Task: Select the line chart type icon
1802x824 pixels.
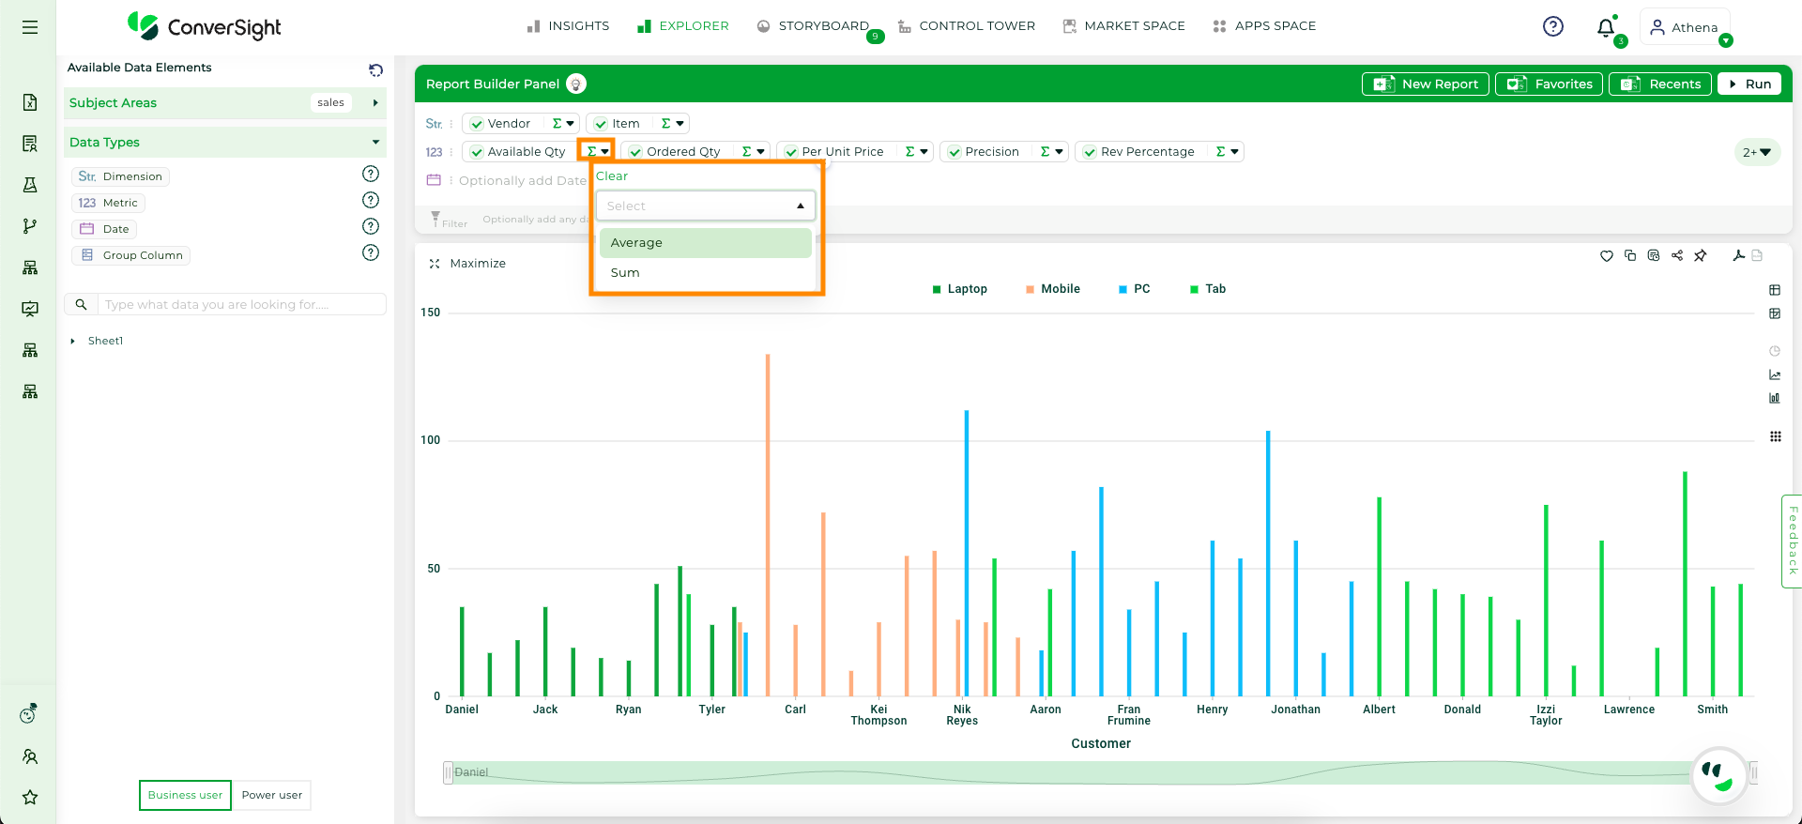Action: point(1775,374)
